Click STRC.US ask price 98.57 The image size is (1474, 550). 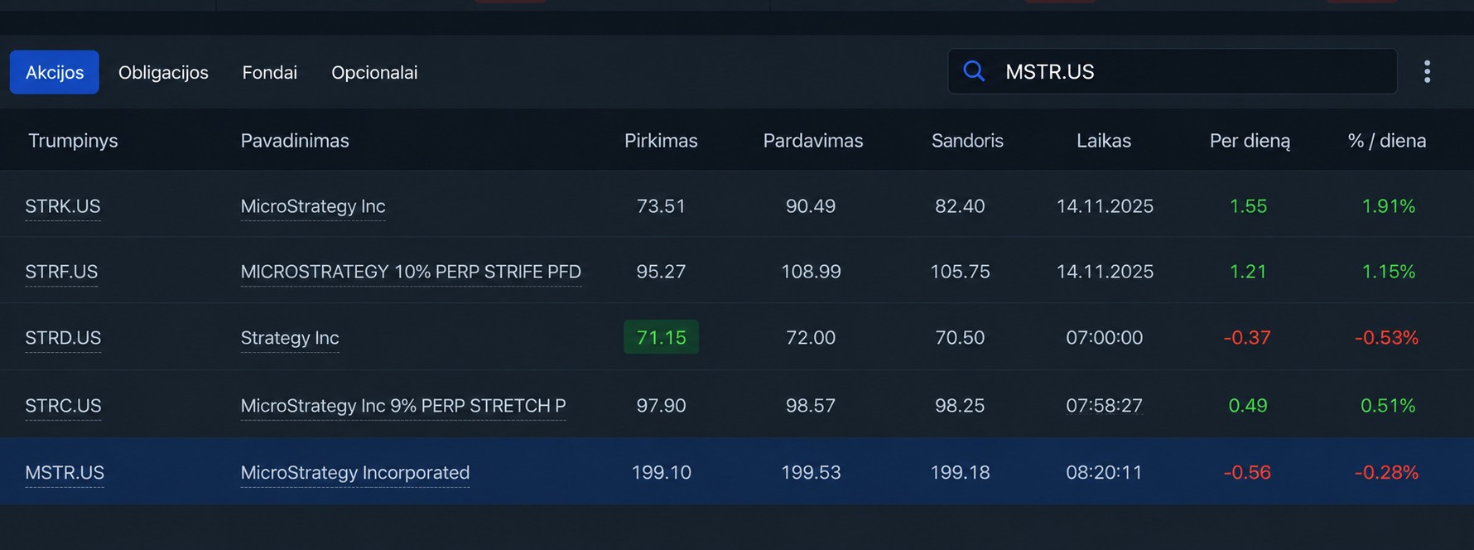(811, 406)
